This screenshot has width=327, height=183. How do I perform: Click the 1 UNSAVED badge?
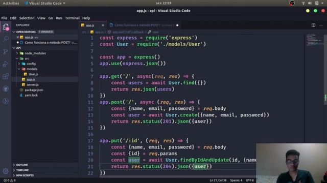click(x=45, y=32)
